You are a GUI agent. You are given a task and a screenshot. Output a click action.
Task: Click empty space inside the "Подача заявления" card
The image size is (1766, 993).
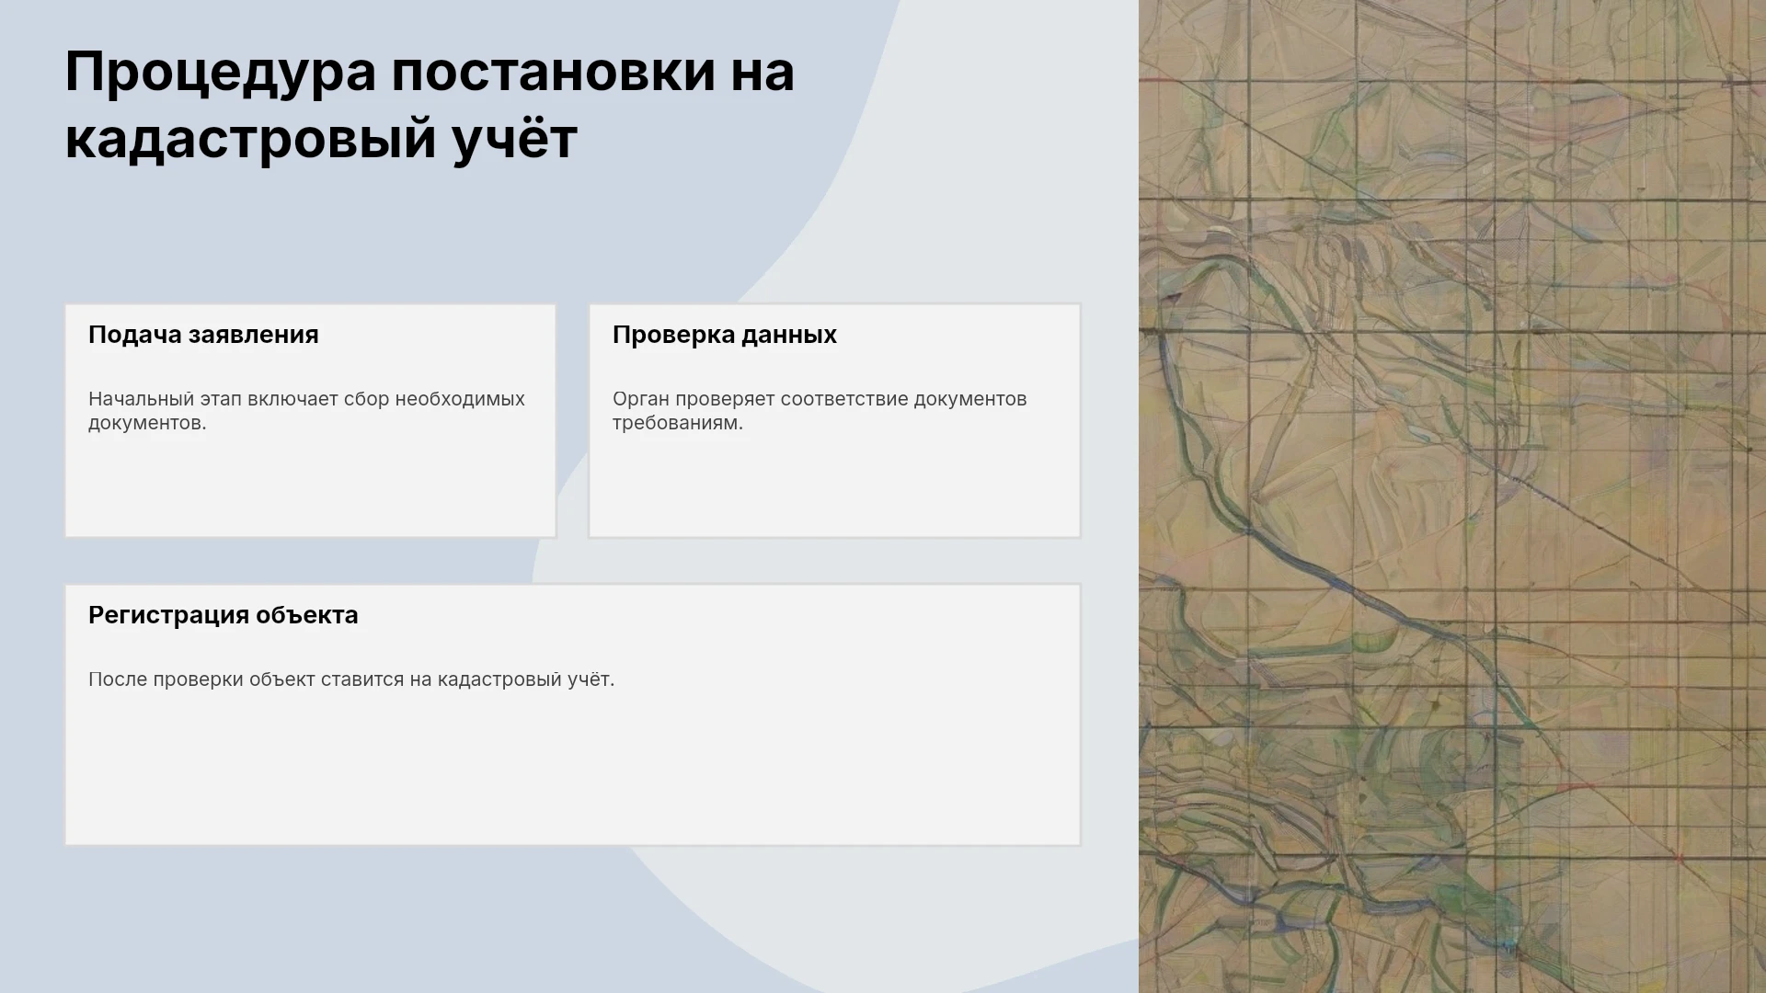pyautogui.click(x=310, y=487)
